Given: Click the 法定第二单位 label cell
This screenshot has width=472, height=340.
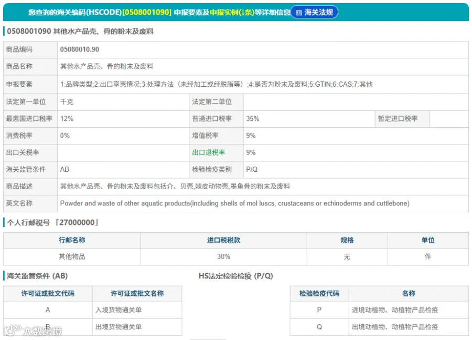Looking at the screenshot, I should click(x=216, y=101).
